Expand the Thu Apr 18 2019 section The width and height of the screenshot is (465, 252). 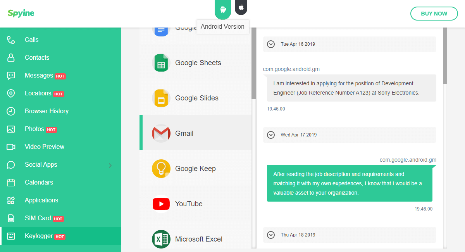click(271, 235)
